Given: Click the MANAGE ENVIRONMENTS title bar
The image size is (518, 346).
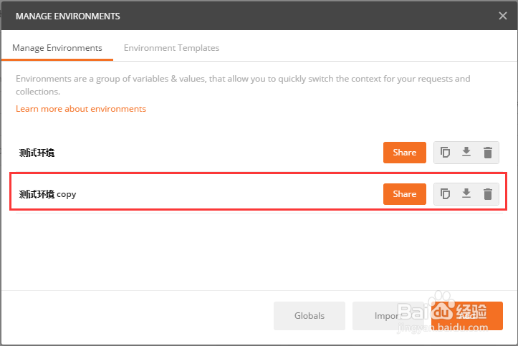Looking at the screenshot, I should click(x=68, y=16).
